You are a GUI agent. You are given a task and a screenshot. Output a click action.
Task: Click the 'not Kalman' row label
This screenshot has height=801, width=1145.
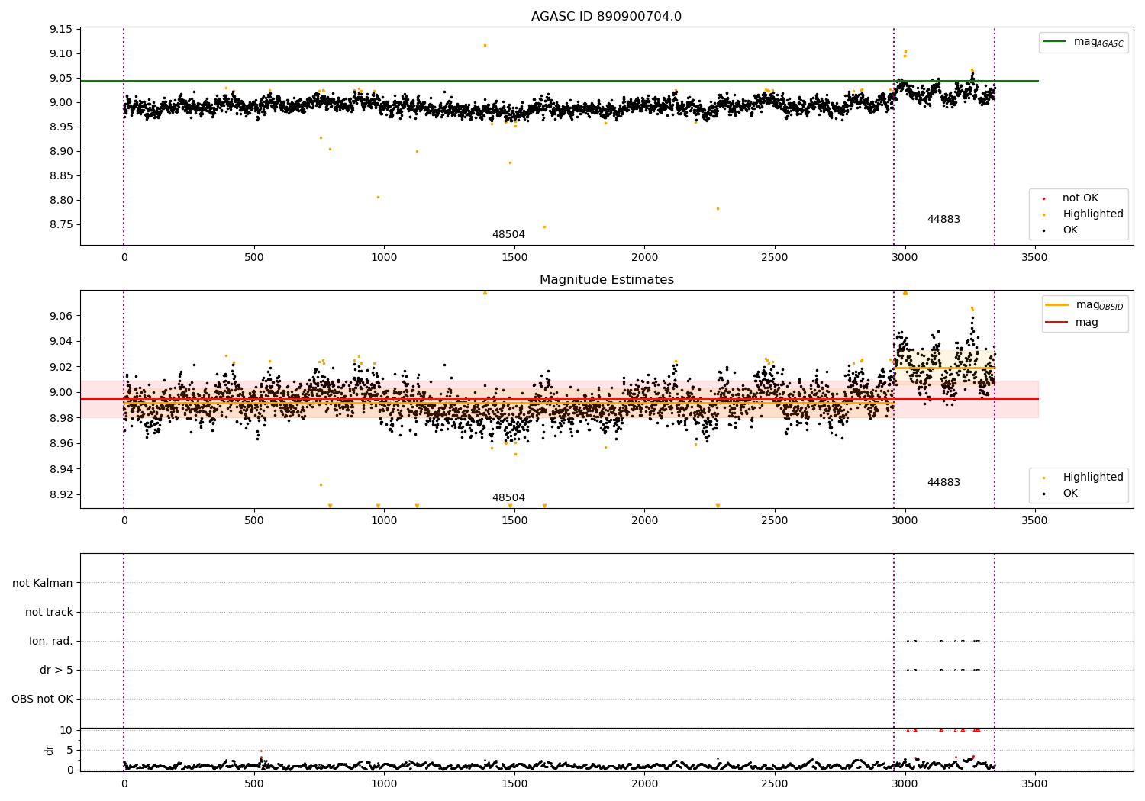[x=43, y=584]
